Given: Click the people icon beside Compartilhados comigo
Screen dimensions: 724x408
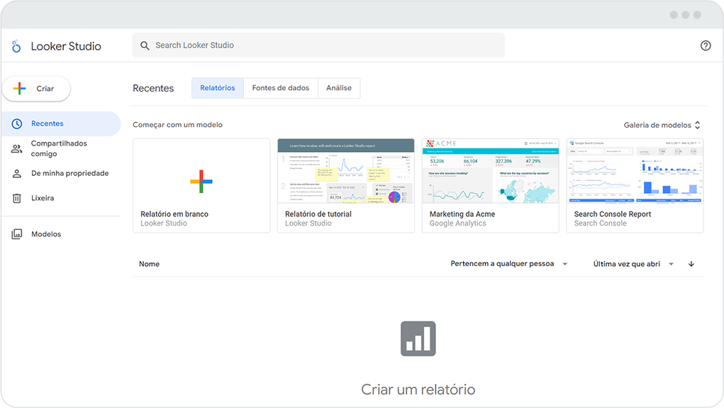Looking at the screenshot, I should pos(16,149).
